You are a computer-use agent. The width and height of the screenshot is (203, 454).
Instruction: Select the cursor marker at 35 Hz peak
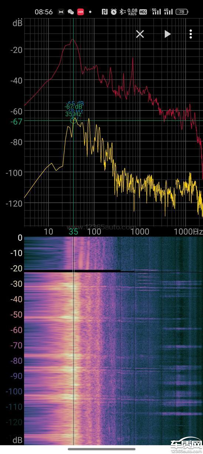(x=73, y=121)
